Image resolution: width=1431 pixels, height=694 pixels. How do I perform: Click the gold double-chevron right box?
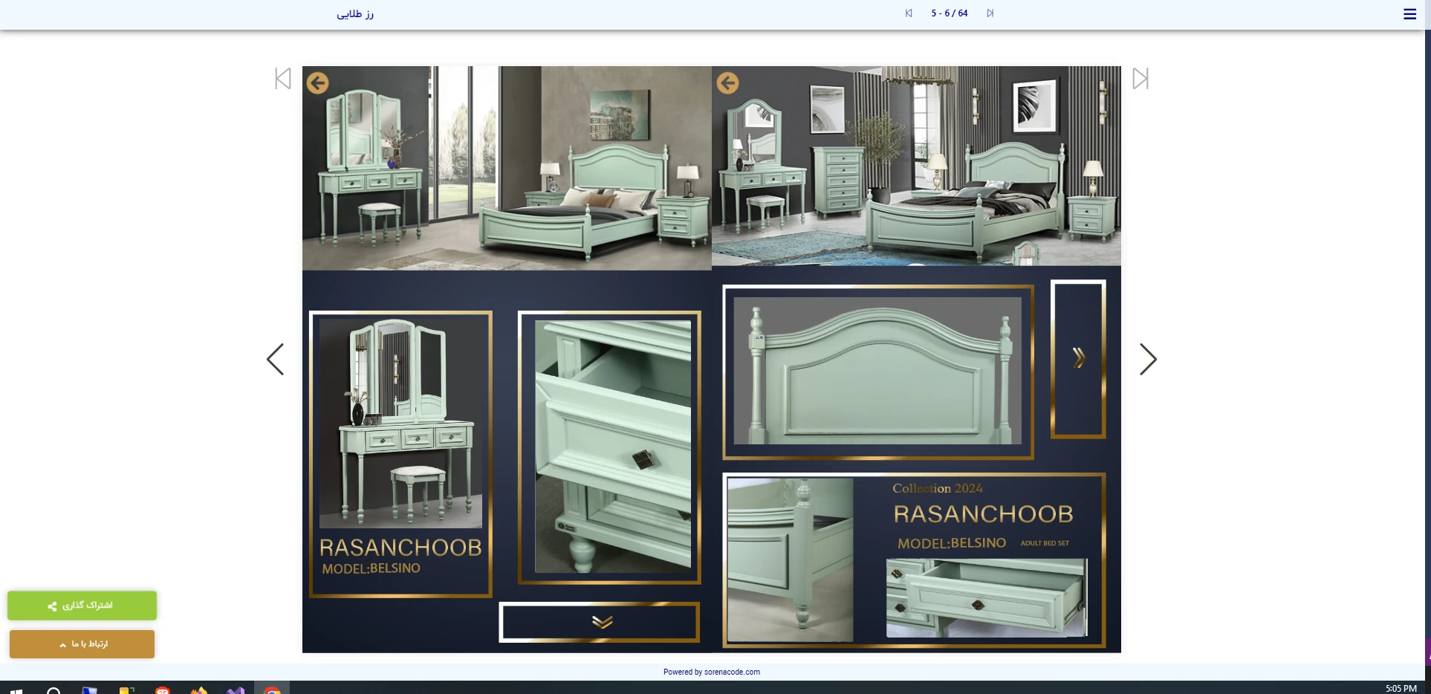point(1078,359)
